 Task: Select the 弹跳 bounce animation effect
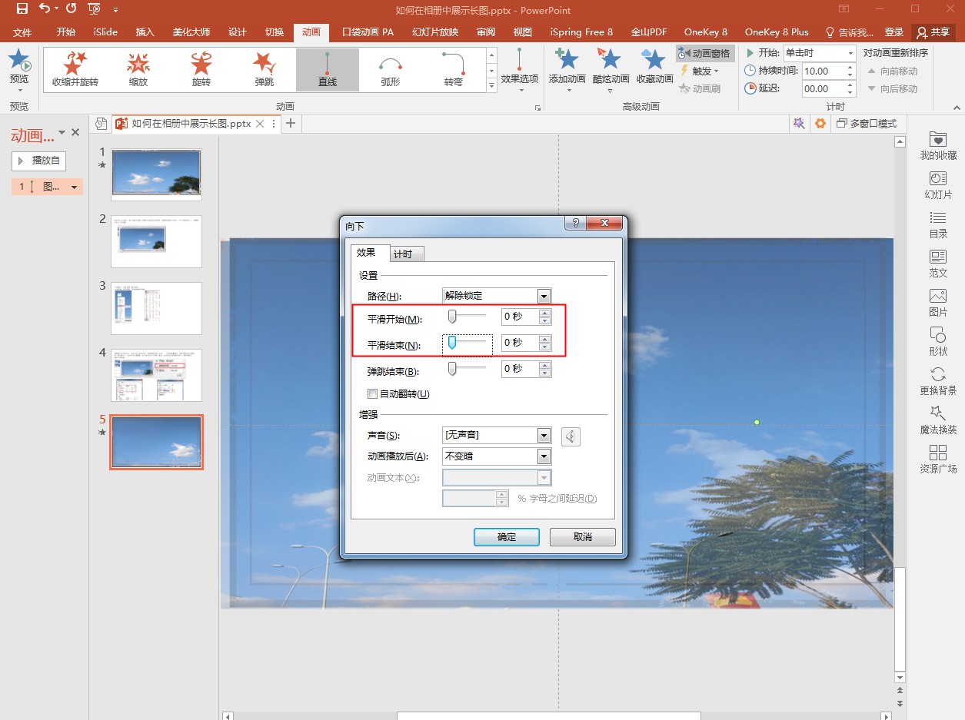coord(264,69)
